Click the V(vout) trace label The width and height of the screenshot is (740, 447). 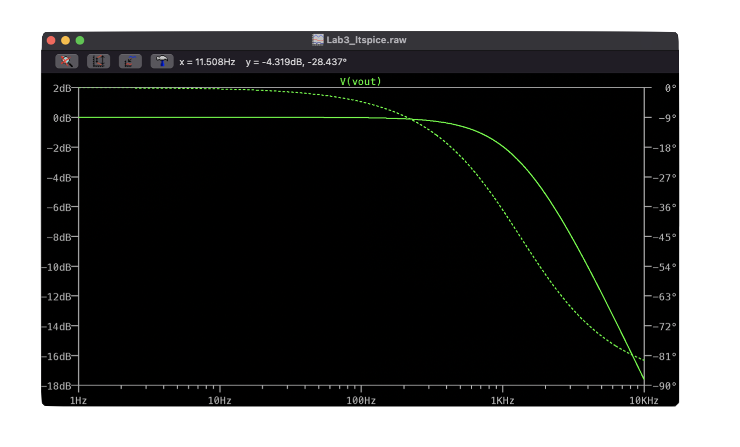click(x=361, y=81)
